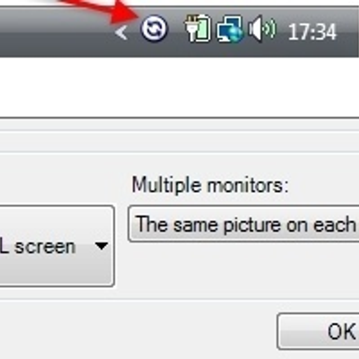Click the network monitors tray icon
The width and height of the screenshot is (359, 359).
point(230,29)
